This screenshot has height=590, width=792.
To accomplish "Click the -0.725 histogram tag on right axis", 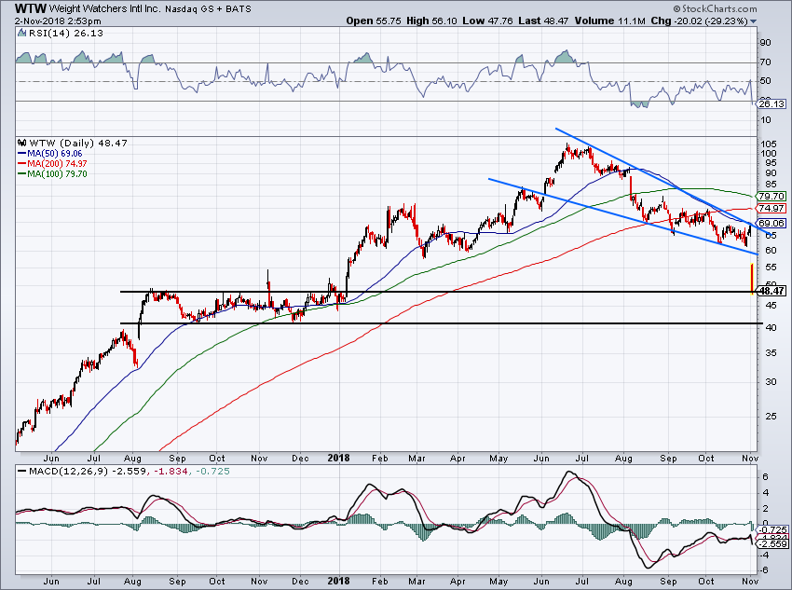I will pos(772,529).
